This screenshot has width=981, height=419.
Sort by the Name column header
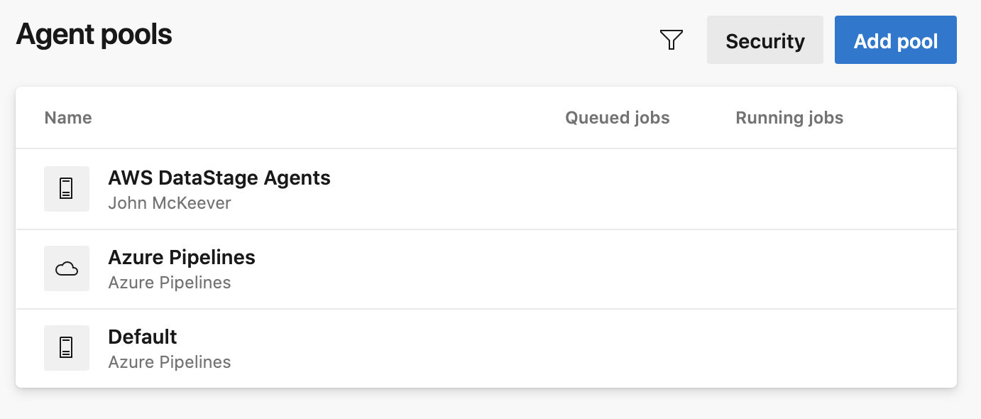tap(68, 118)
